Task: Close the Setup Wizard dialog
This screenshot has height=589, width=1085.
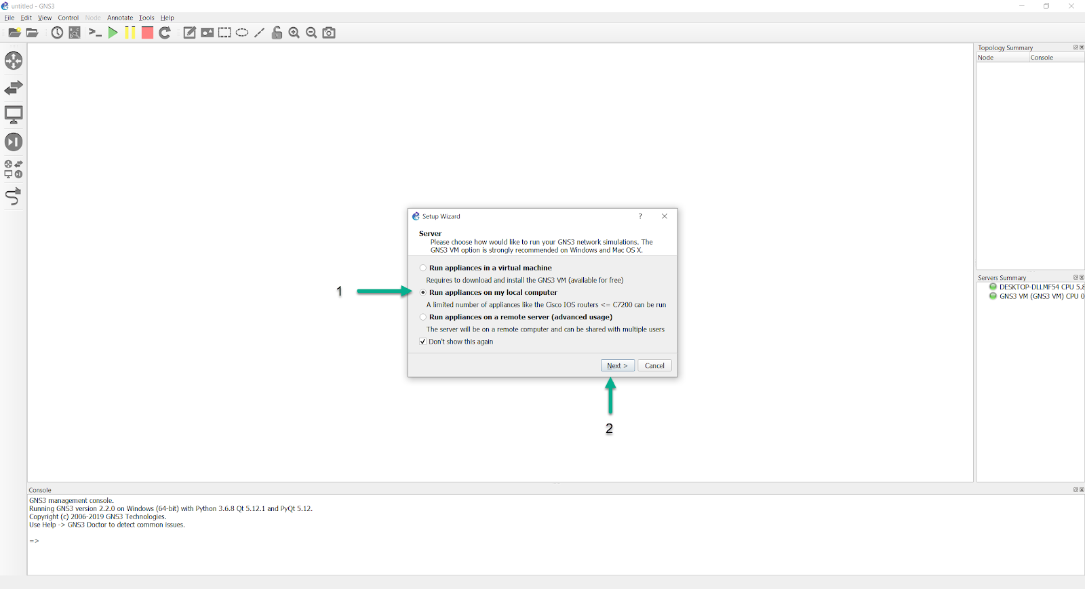Action: 665,216
